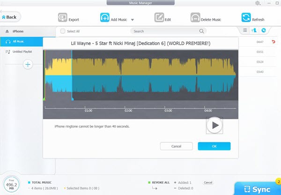This screenshot has width=281, height=195.
Task: Click Cancel in ringtone dialog
Action: [177, 146]
